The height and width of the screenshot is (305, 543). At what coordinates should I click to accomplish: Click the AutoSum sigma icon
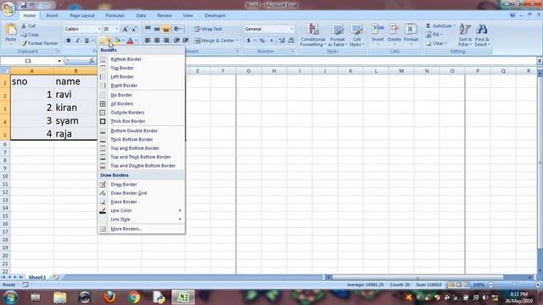pyautogui.click(x=428, y=26)
